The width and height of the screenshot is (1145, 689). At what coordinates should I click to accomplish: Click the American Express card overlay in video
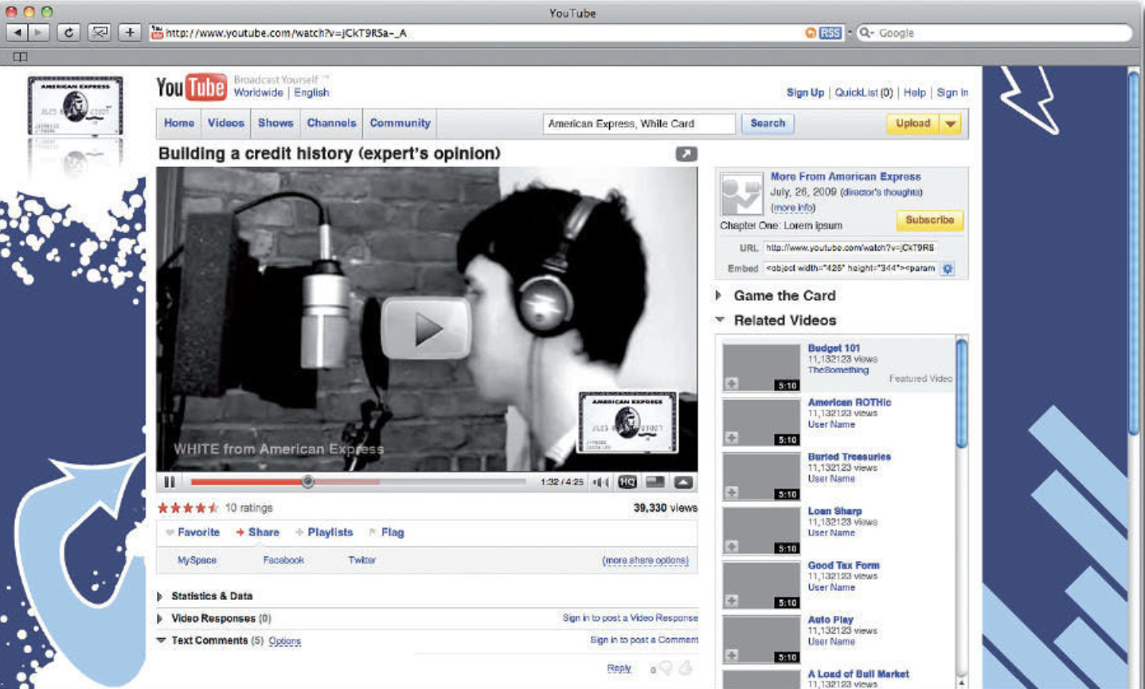tap(627, 423)
